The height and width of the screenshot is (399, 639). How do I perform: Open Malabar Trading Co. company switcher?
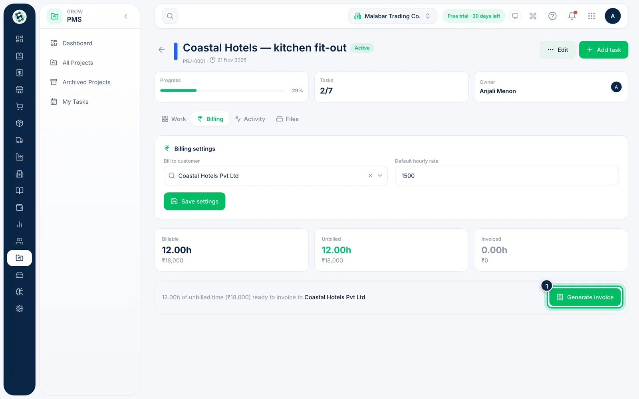[x=393, y=16]
